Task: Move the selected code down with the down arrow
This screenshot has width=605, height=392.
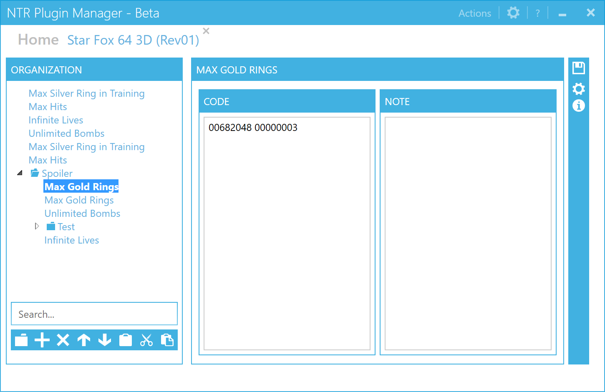Action: click(x=105, y=340)
